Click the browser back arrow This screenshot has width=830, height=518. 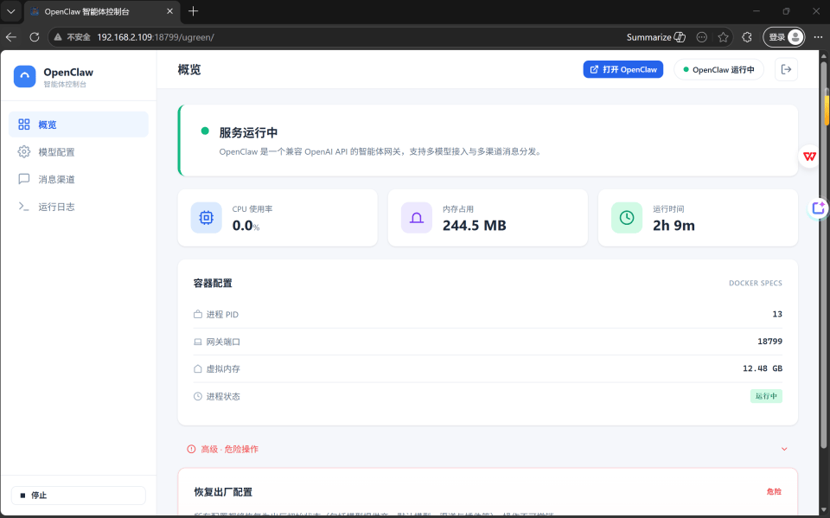[x=11, y=37]
